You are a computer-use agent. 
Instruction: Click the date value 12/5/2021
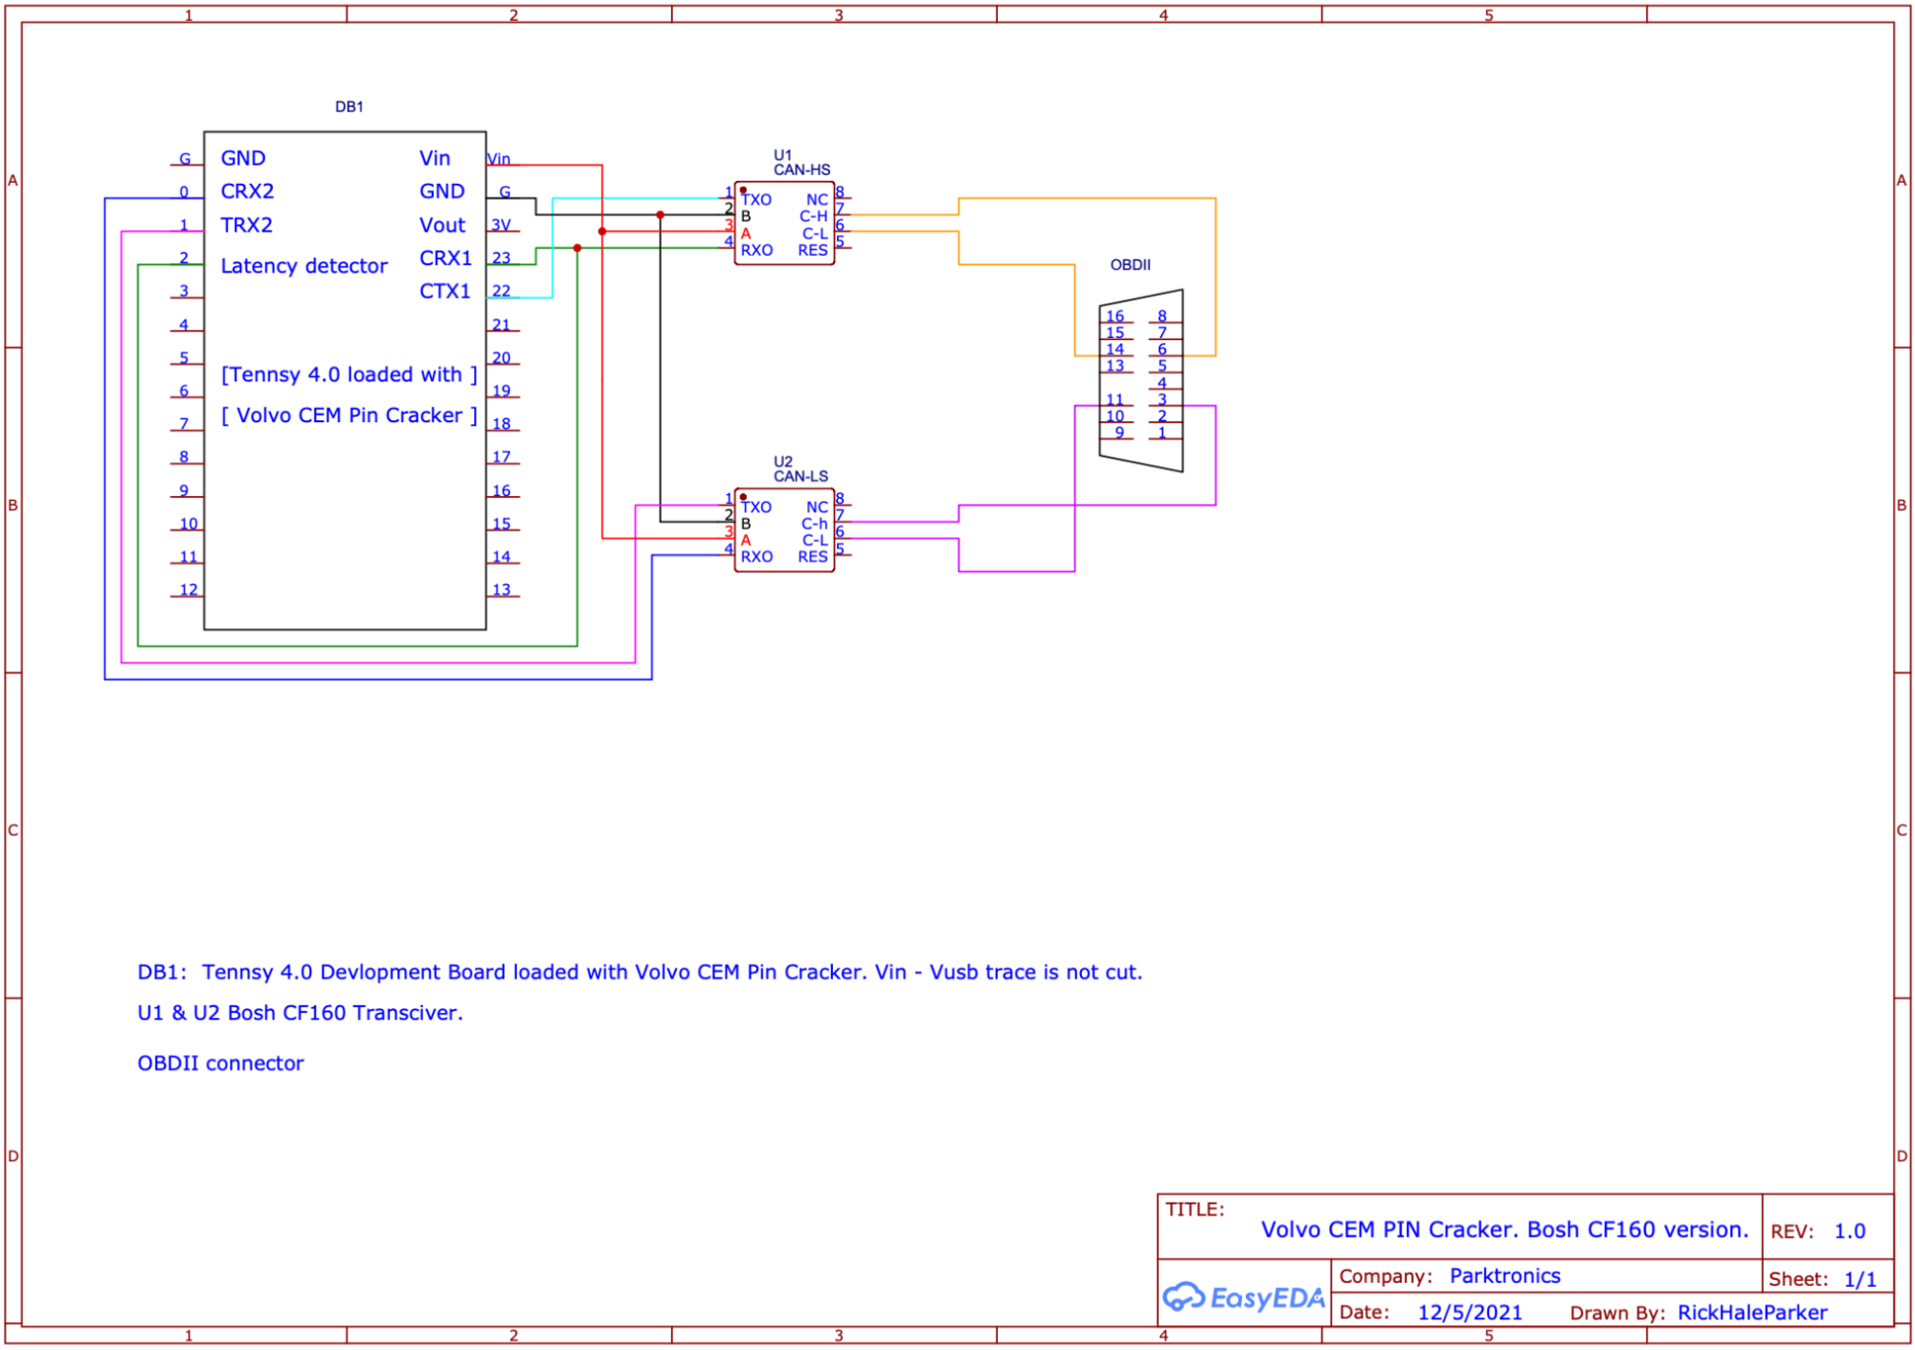click(1469, 1313)
